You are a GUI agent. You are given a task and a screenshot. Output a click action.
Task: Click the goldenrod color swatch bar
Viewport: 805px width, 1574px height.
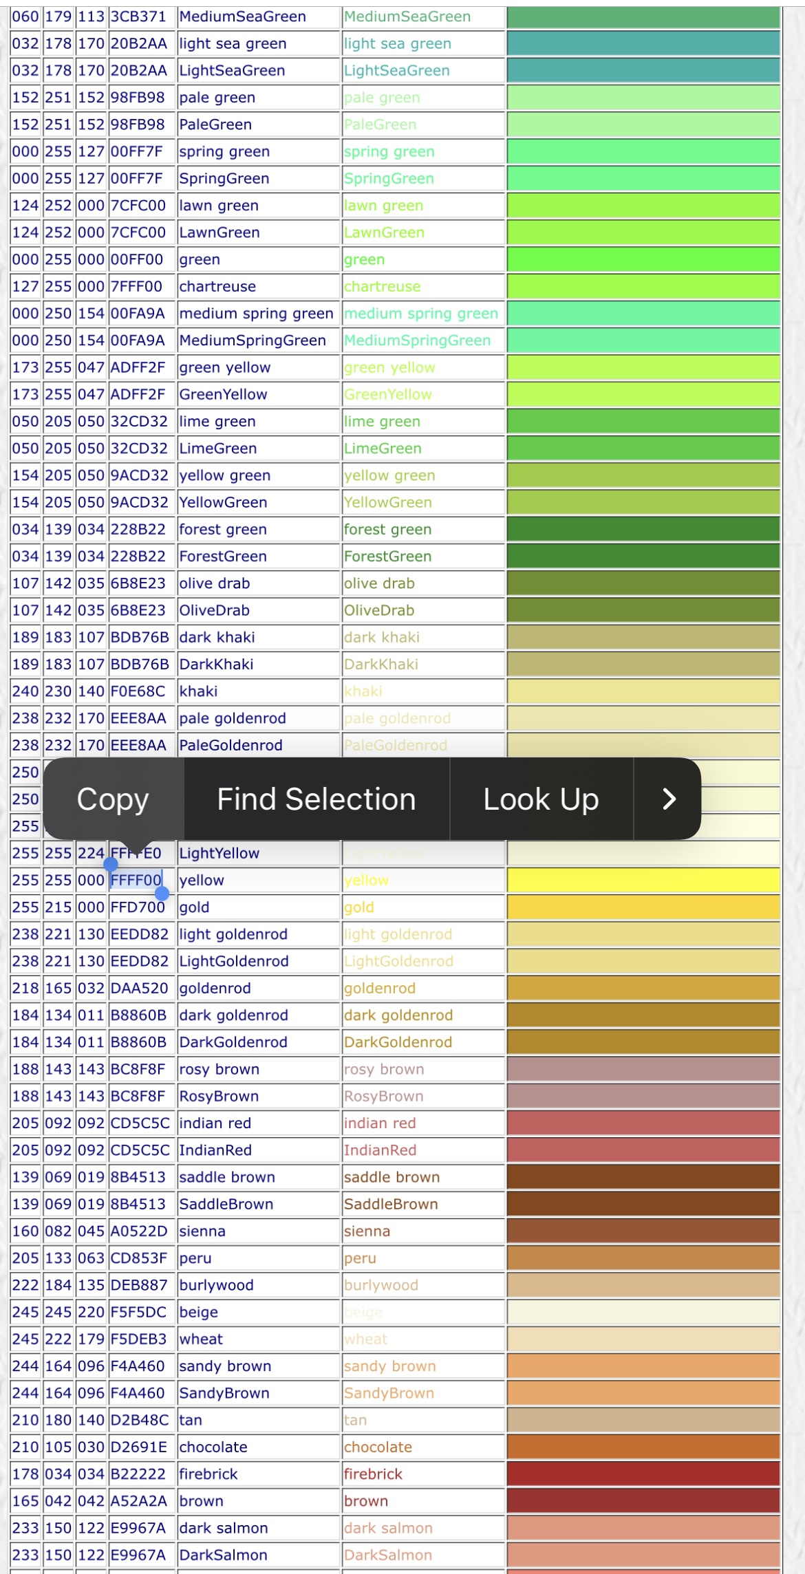[643, 988]
